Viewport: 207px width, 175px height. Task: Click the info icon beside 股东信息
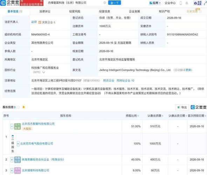[x=18, y=107]
